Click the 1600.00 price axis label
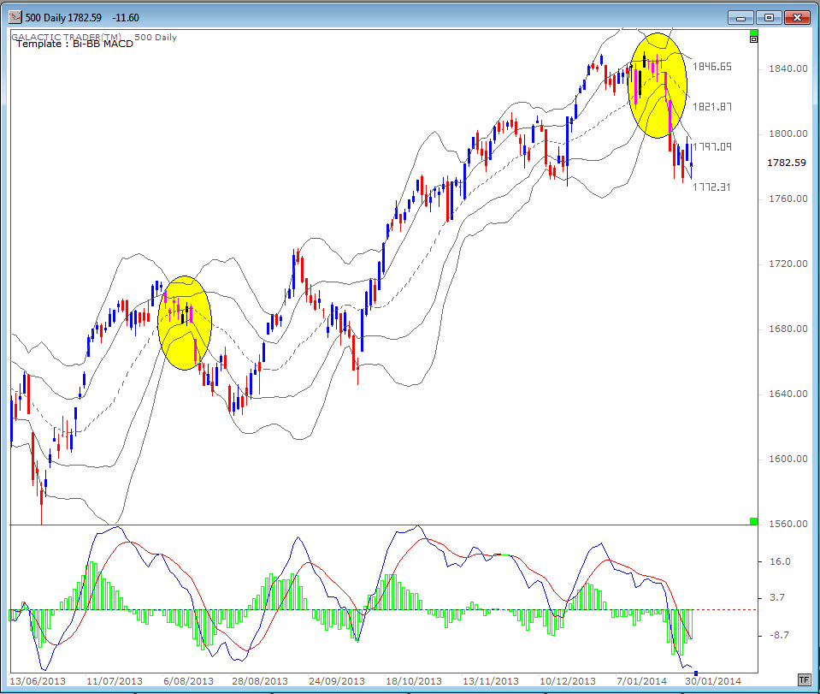Viewport: 820px width, 694px height. point(788,459)
